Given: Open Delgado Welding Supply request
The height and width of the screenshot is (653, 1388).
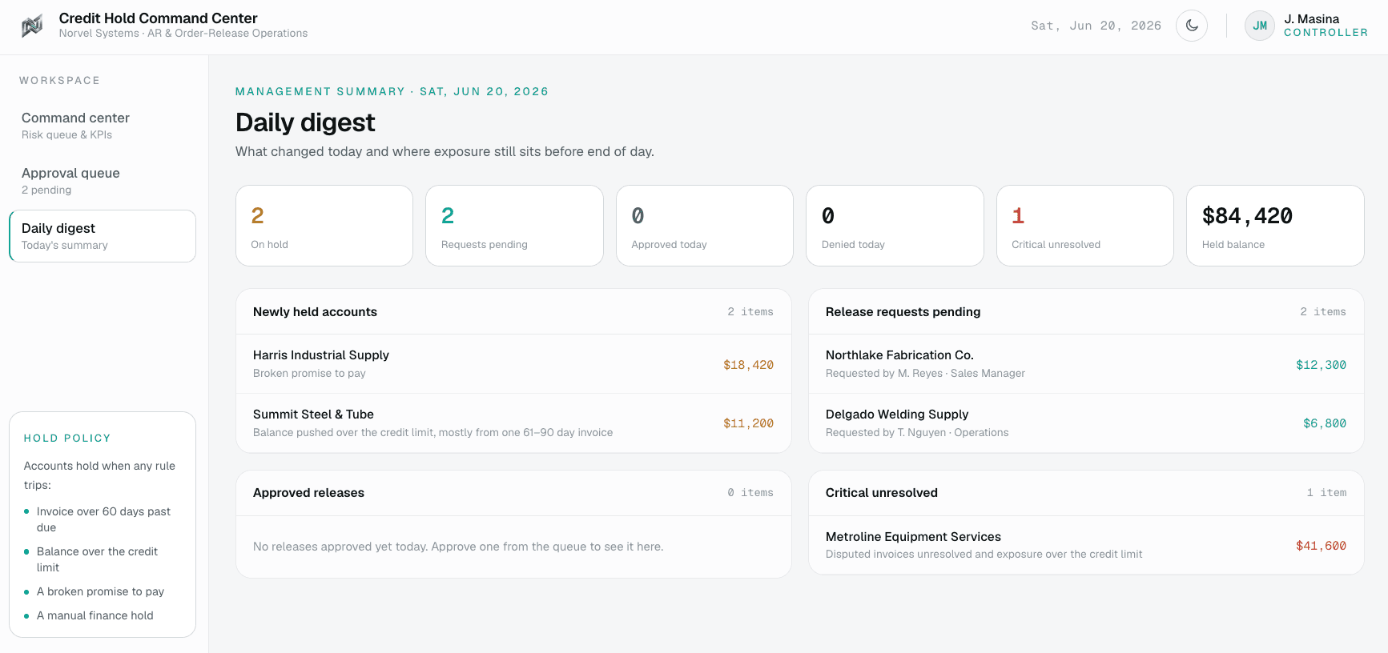Looking at the screenshot, I should pos(1086,423).
